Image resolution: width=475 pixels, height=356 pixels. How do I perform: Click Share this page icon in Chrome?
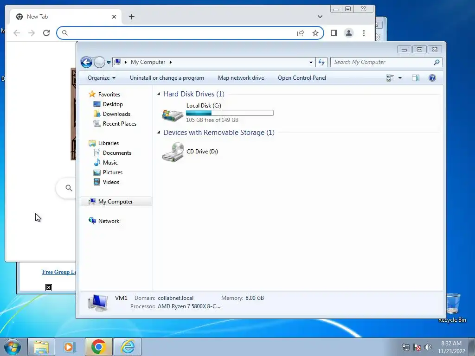click(301, 33)
